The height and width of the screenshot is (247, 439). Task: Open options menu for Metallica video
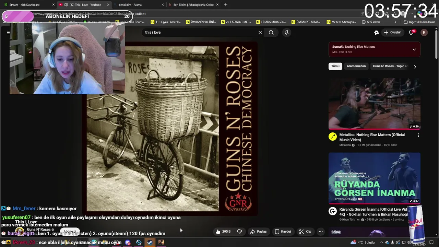pos(418,136)
